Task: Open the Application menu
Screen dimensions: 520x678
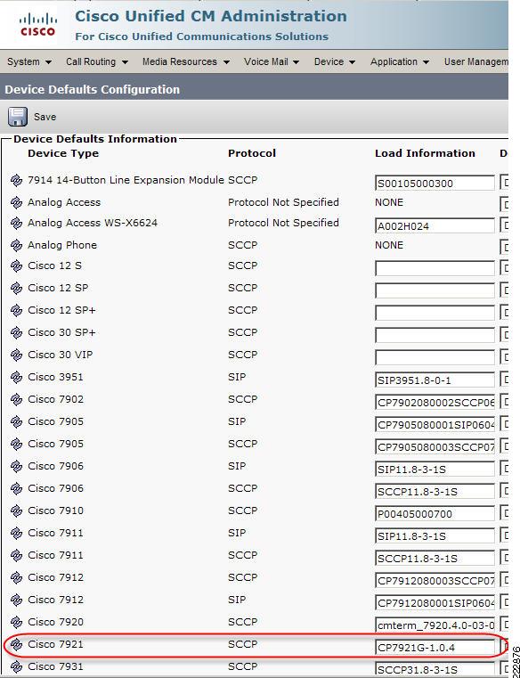Action: 400,61
